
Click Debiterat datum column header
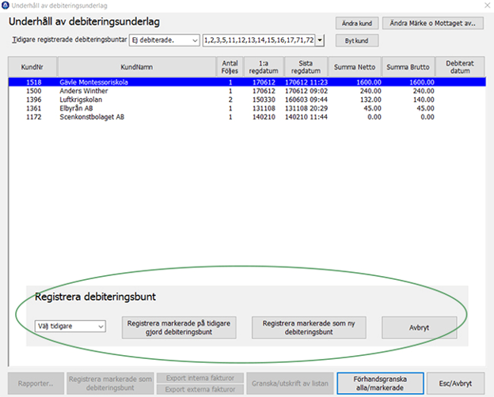pos(460,67)
